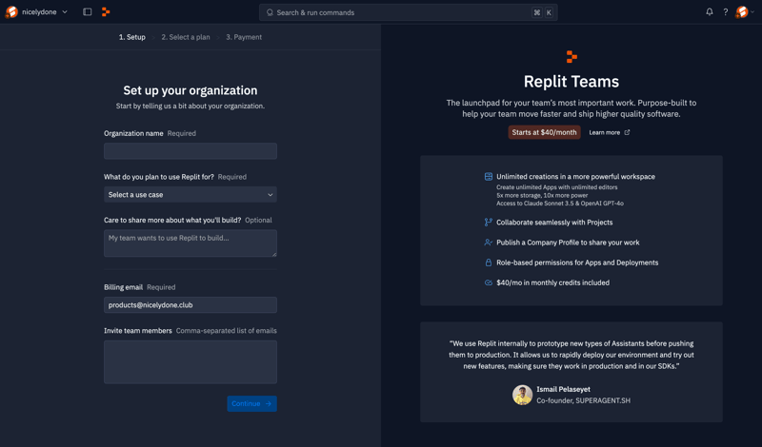This screenshot has width=762, height=447.
Task: Click the Invite team members textarea
Action: [x=190, y=362]
